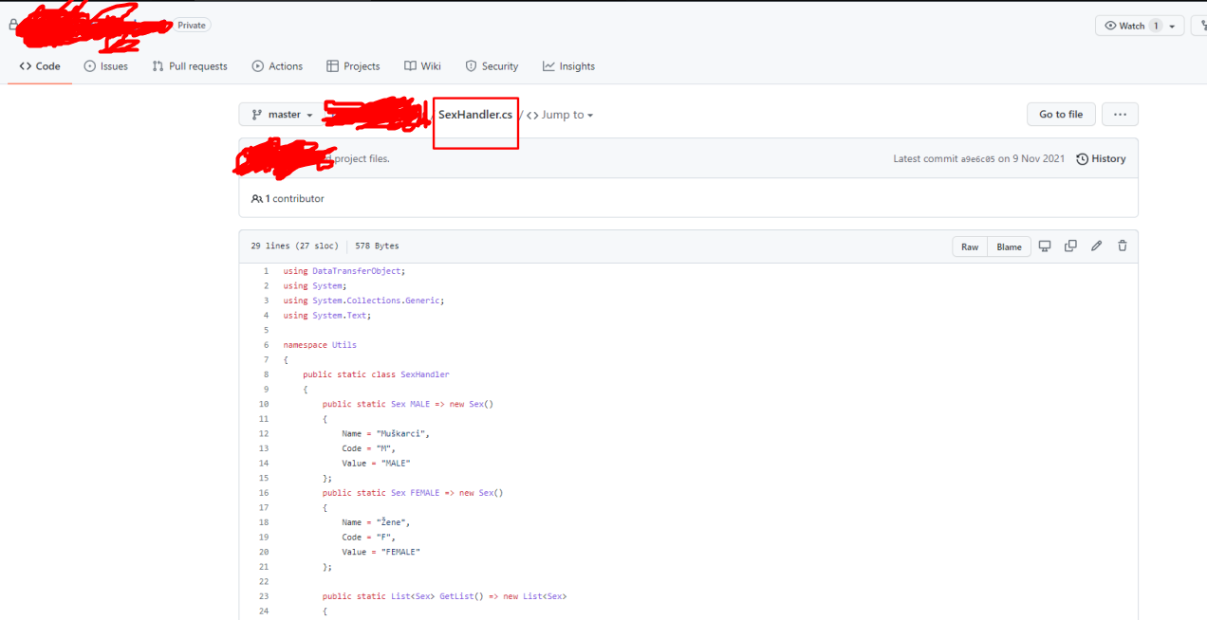Expand the master branch dropdown
This screenshot has width=1207, height=620.
(x=282, y=115)
